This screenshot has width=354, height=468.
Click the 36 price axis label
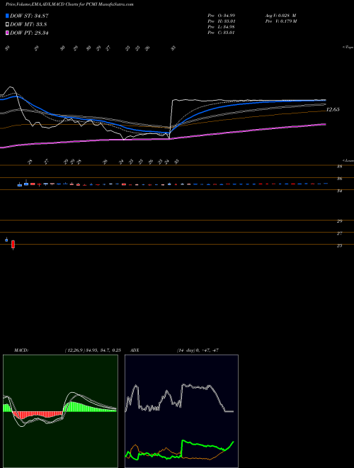pyautogui.click(x=339, y=179)
